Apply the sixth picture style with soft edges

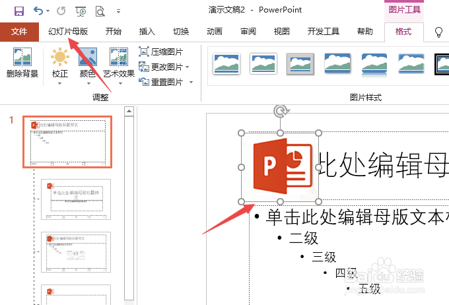click(x=411, y=63)
